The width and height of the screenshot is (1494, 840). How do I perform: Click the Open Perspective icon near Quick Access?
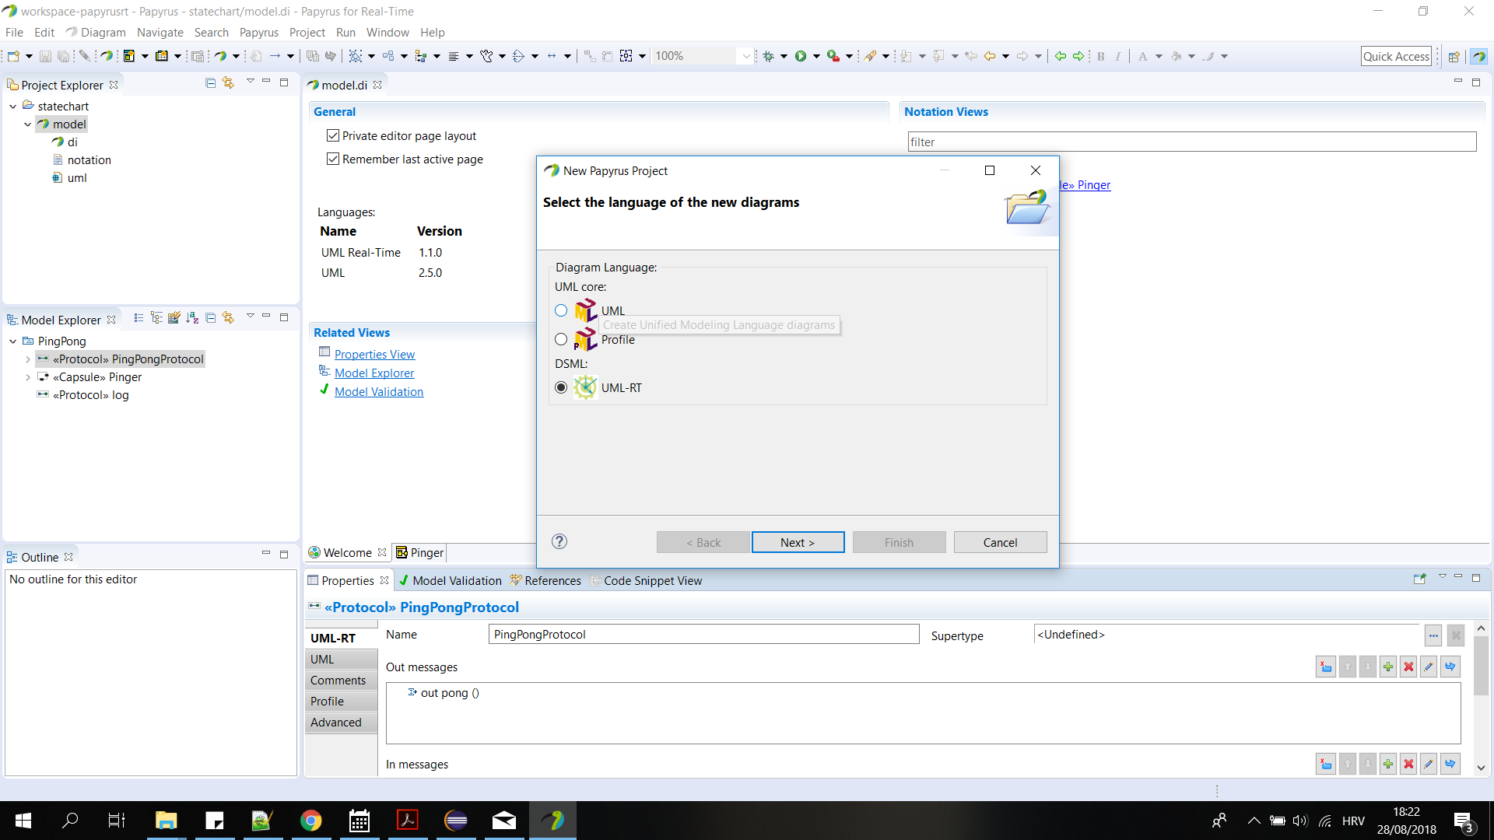coord(1454,56)
